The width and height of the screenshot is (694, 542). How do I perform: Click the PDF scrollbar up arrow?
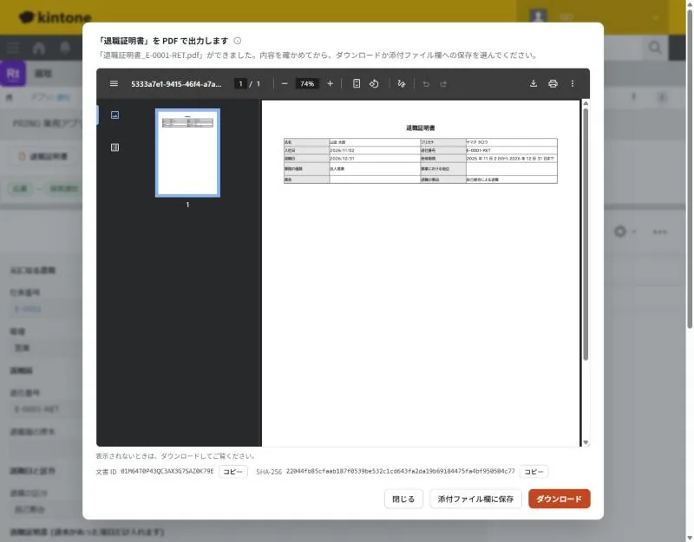click(586, 103)
